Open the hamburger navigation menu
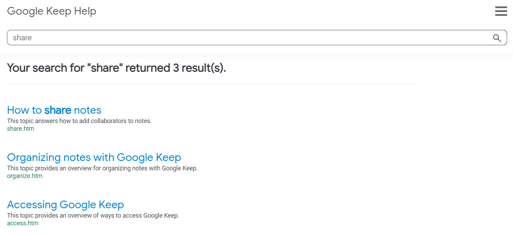513x235 pixels. coord(501,11)
